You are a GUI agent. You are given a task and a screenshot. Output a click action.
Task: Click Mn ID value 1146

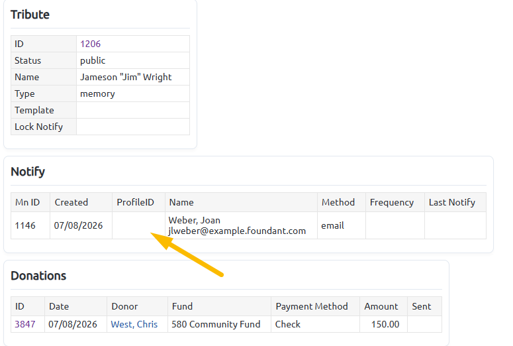(25, 225)
